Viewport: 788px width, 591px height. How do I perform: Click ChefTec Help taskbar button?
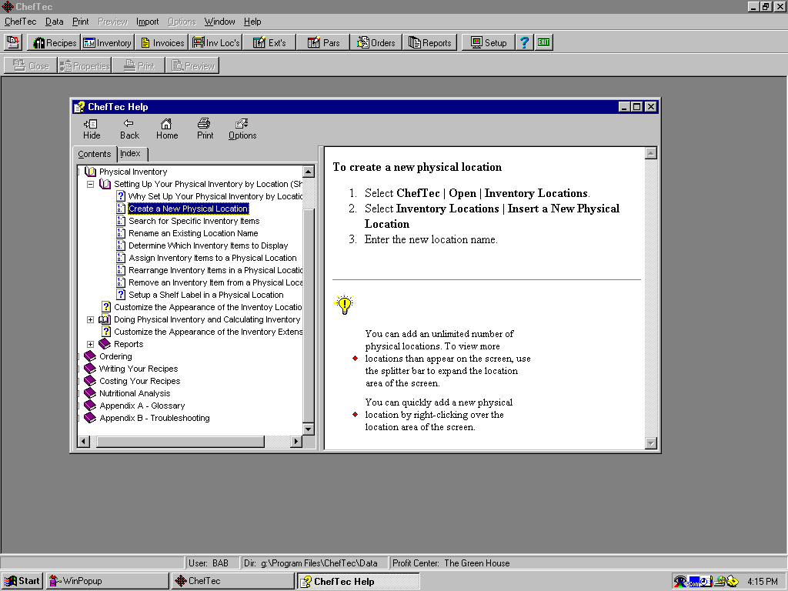coord(359,581)
